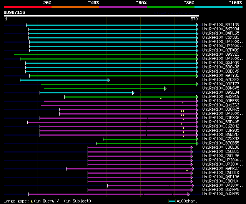The height and width of the screenshot is (204, 246).
Task: Select the UniRef100_Q0J0Q9 label
Action: [221, 63]
